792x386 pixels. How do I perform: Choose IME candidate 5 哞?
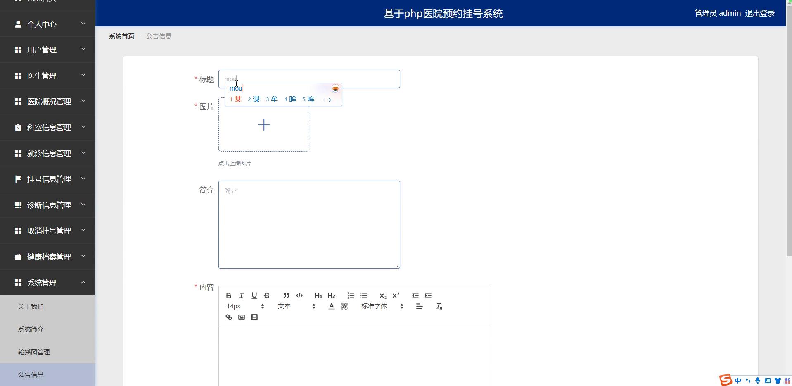click(x=308, y=99)
